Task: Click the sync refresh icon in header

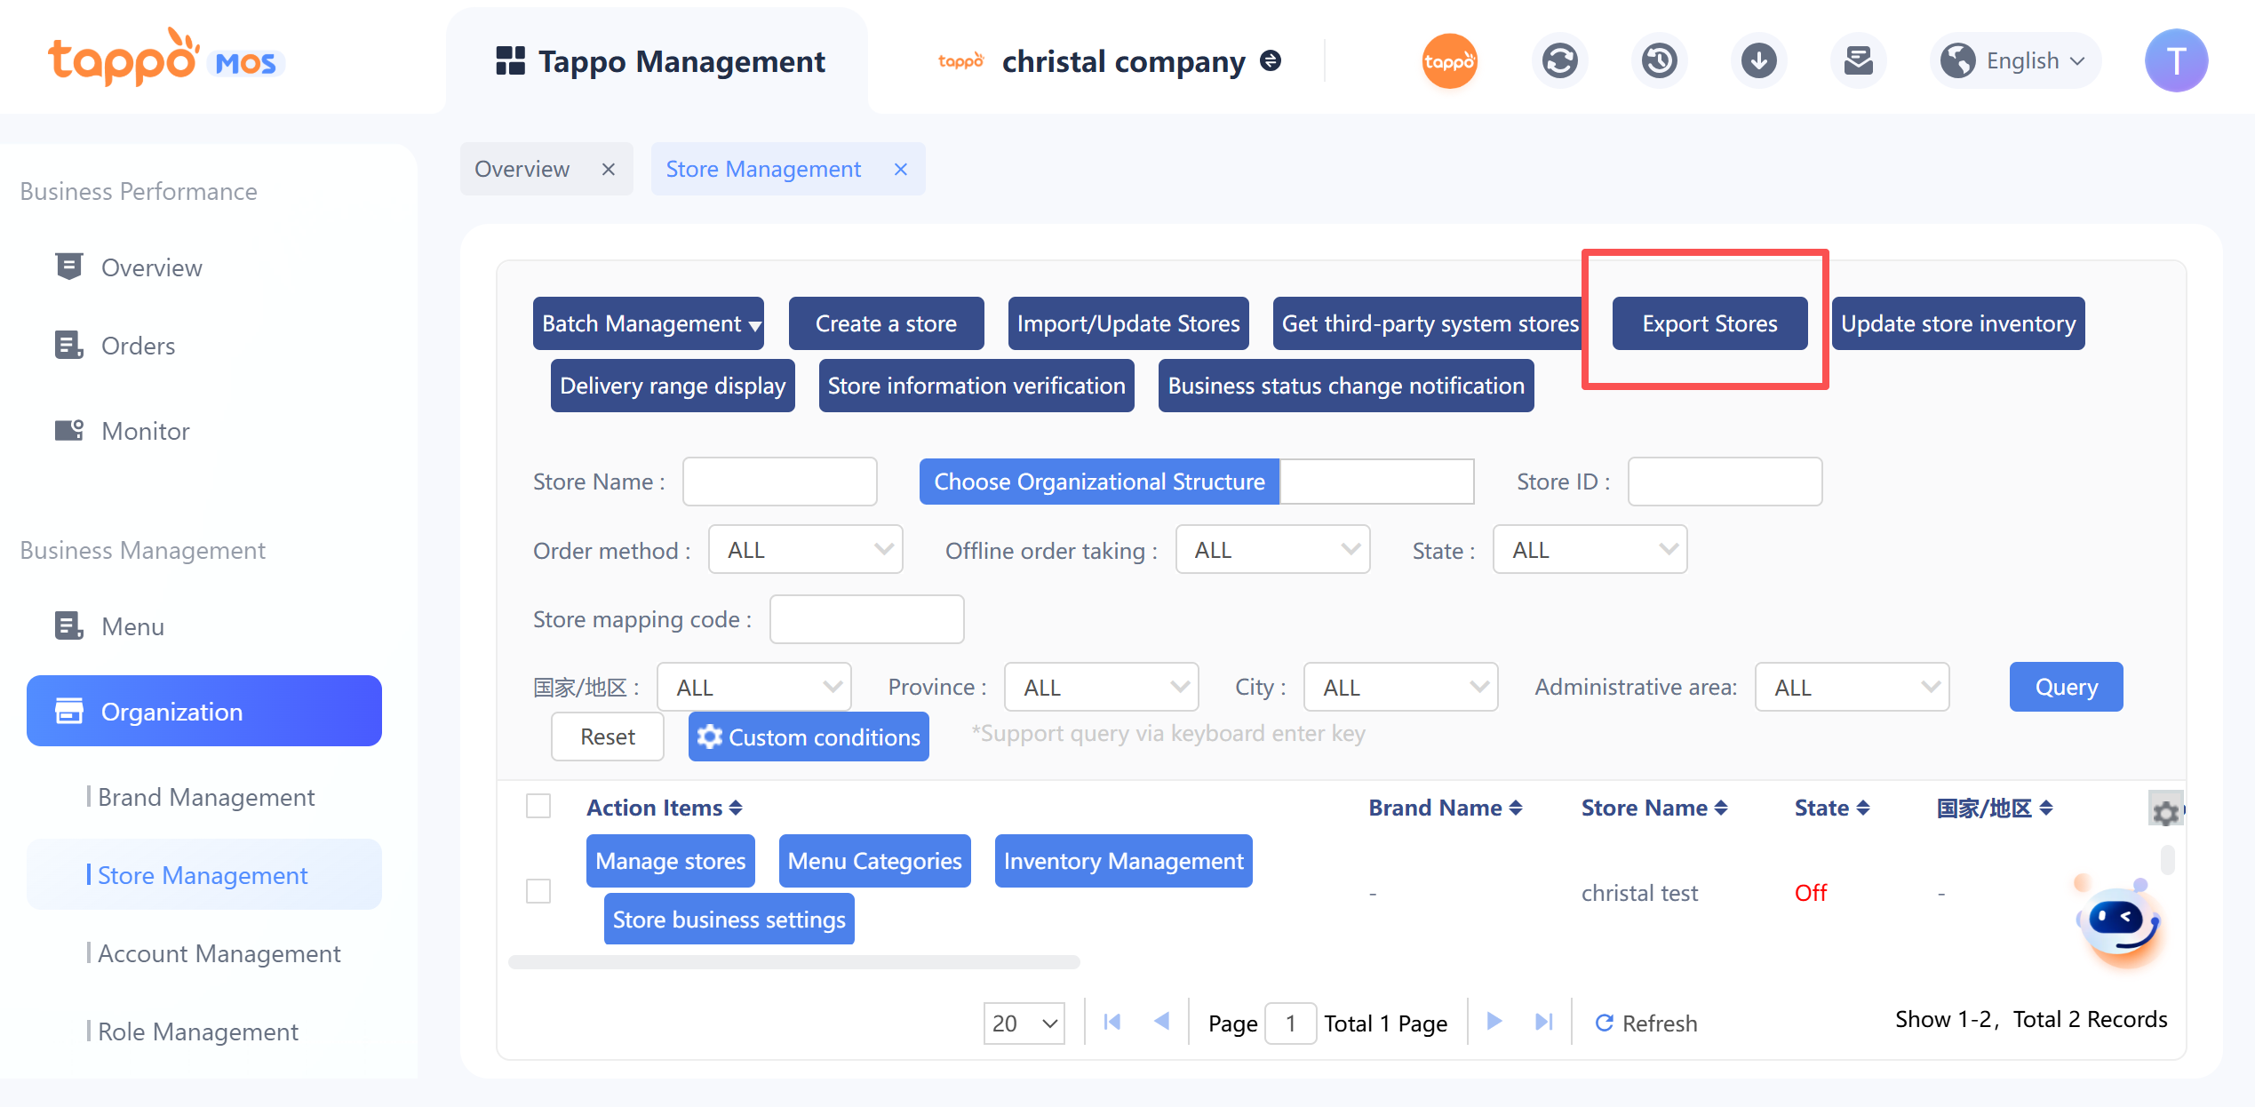Action: point(1559,61)
